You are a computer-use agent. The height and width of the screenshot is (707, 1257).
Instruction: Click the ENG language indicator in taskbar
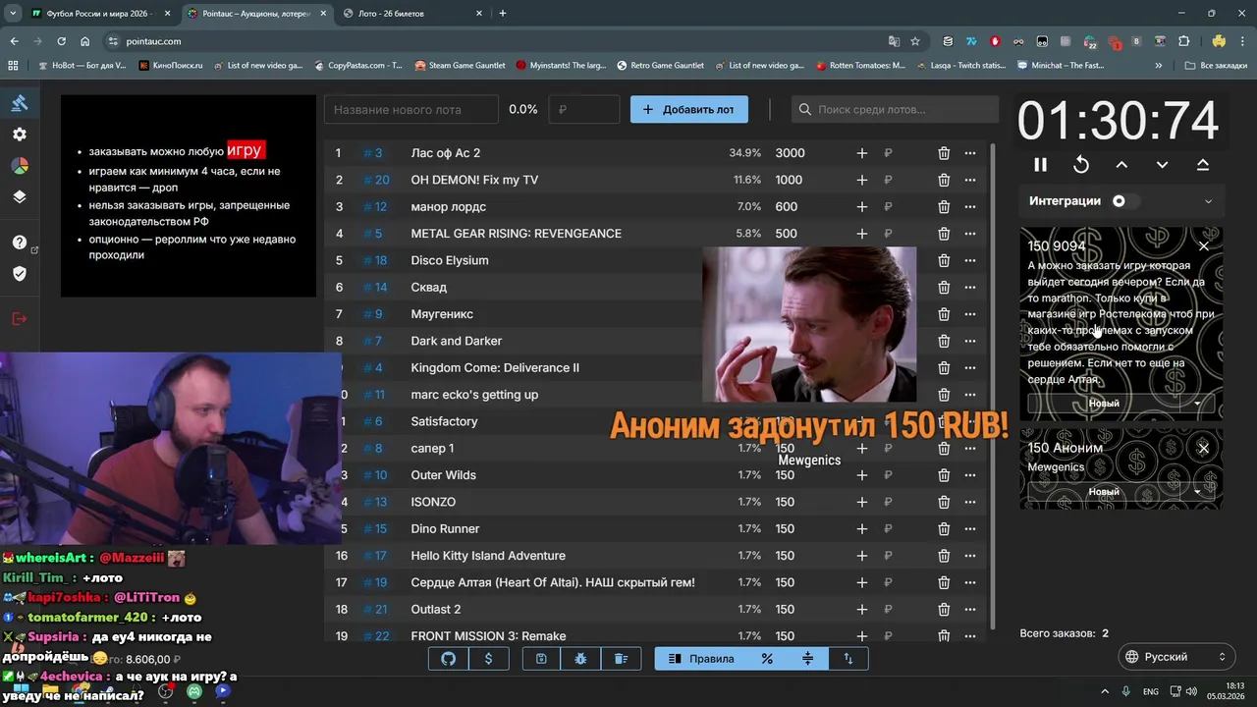coord(1150,691)
